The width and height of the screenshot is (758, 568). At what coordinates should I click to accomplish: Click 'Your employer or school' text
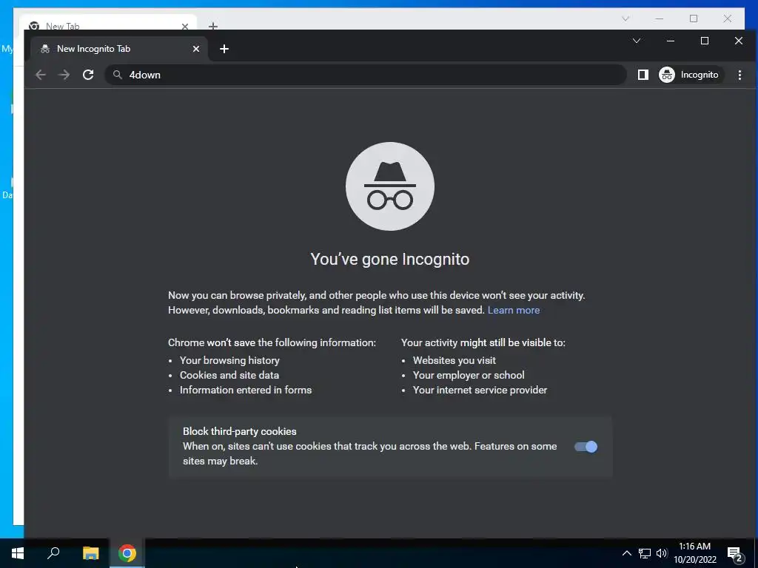tap(469, 375)
